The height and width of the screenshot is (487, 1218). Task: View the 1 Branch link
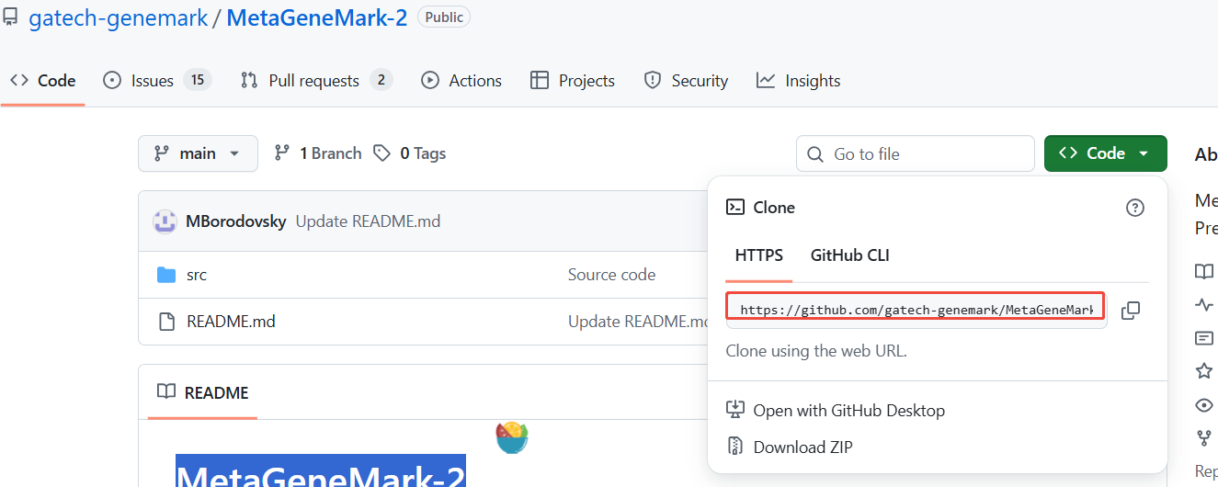coord(318,153)
